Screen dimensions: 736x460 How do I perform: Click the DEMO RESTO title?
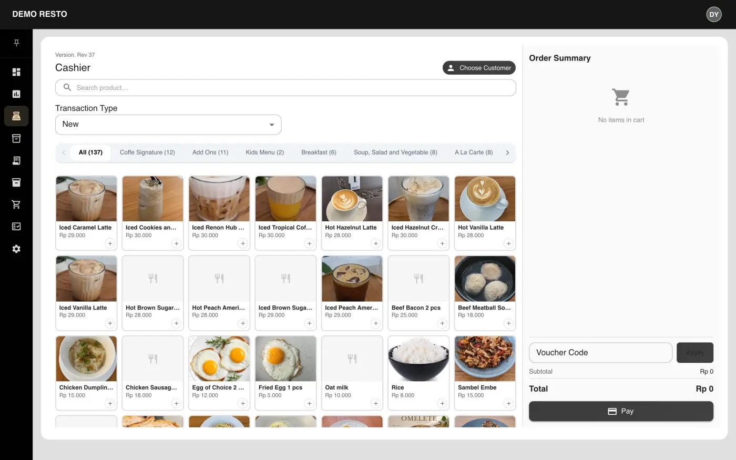pyautogui.click(x=40, y=14)
